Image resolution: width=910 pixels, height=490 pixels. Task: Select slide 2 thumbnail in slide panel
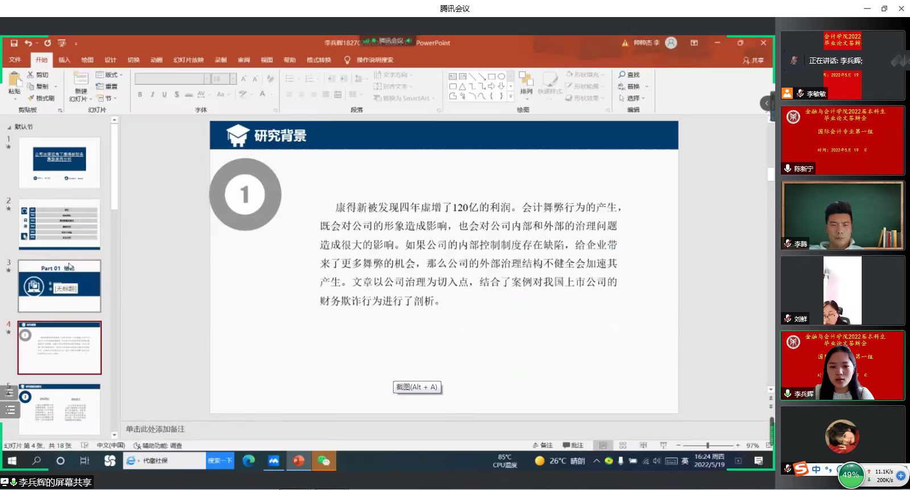(x=59, y=224)
